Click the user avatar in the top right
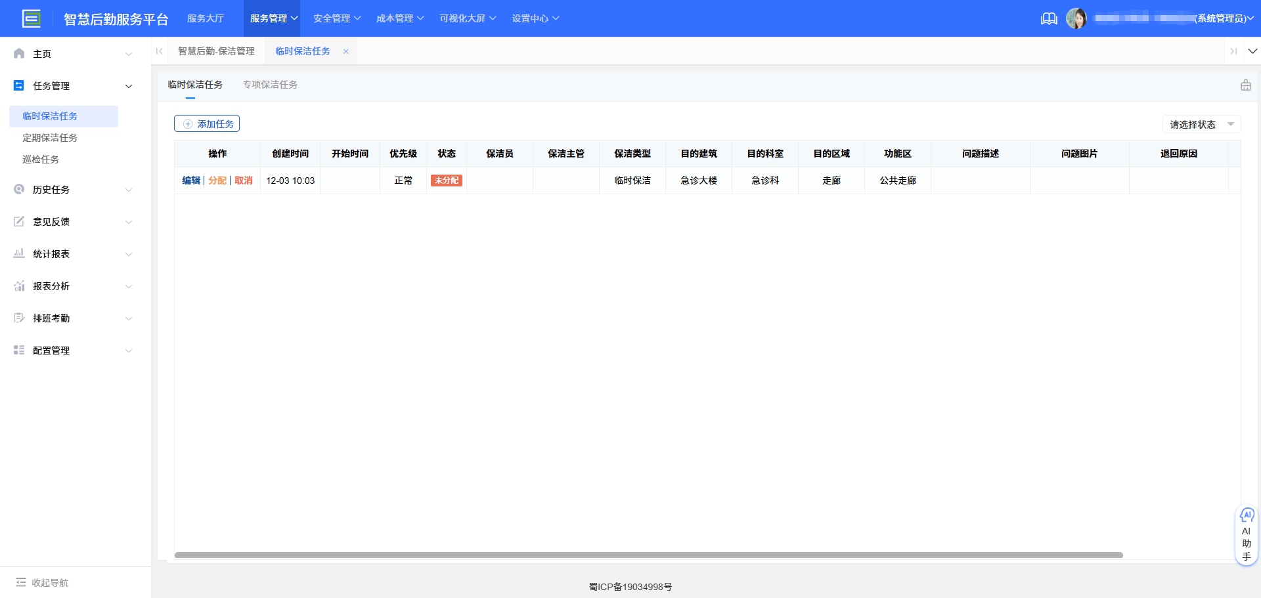1261x598 pixels. pyautogui.click(x=1077, y=18)
